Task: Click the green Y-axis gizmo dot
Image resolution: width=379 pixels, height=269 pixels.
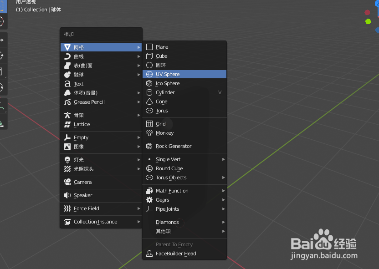Action: tap(368, 21)
